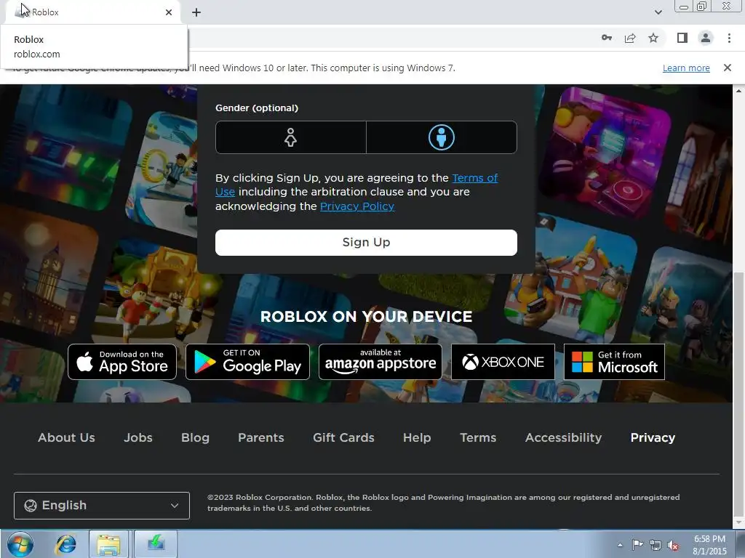Screen dimensions: 745x558
Task: Close the Roblox tab
Action: click(x=169, y=12)
